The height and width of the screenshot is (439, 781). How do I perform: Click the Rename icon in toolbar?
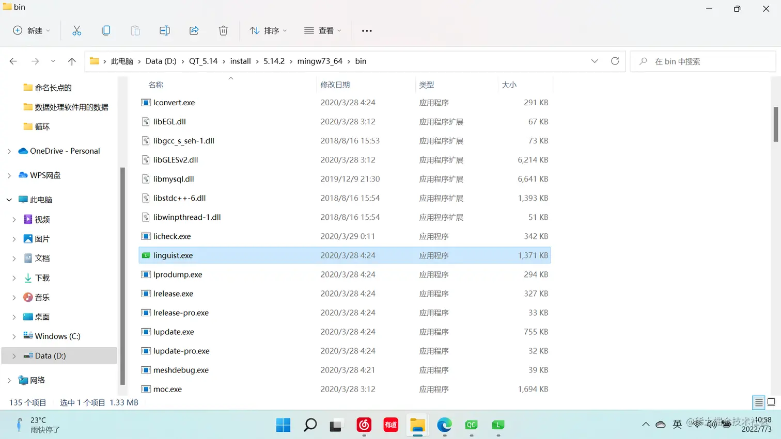(165, 30)
